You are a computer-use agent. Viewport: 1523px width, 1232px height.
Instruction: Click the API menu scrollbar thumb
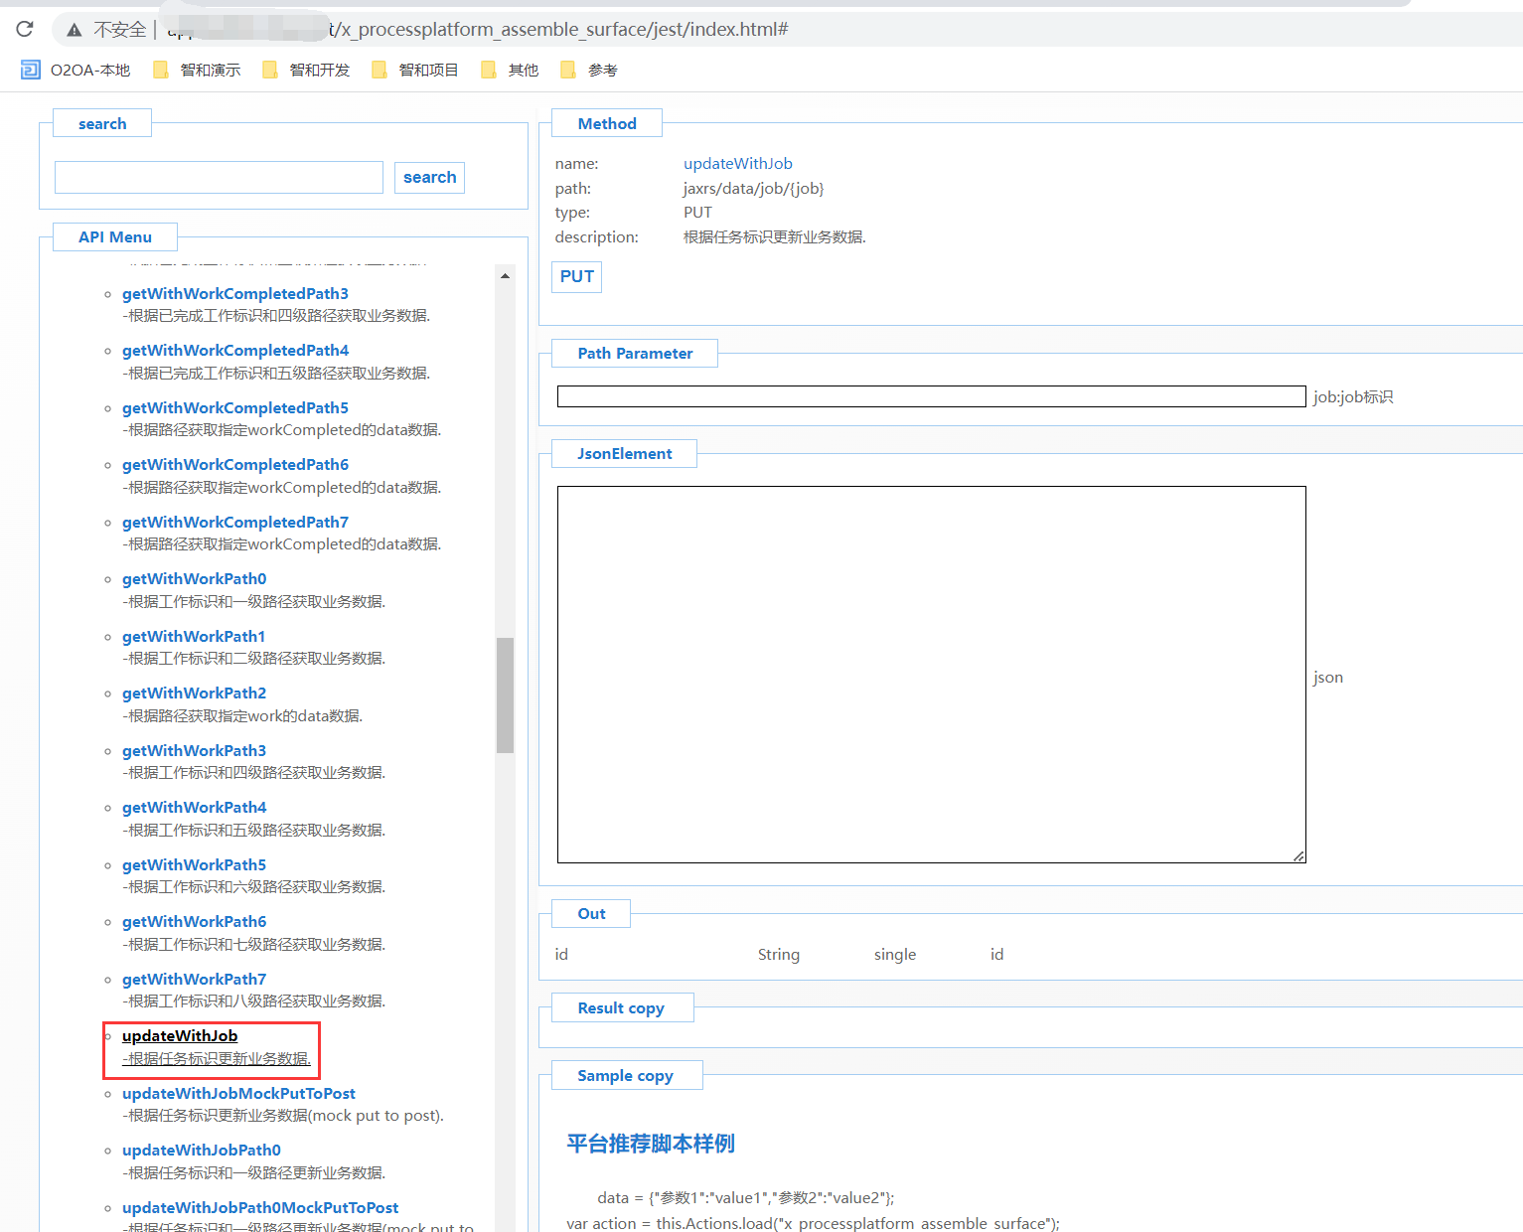(505, 695)
